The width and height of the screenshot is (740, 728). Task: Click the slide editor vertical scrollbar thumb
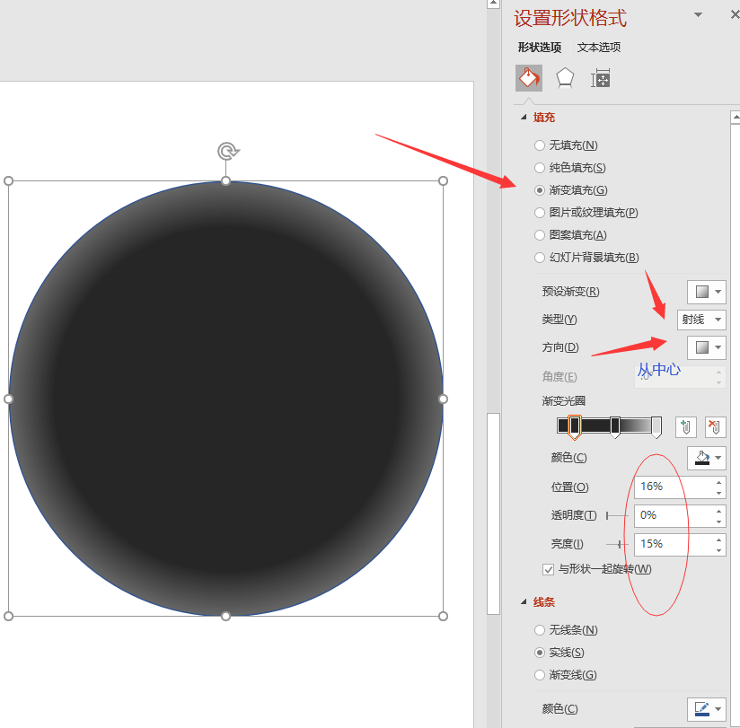(493, 513)
